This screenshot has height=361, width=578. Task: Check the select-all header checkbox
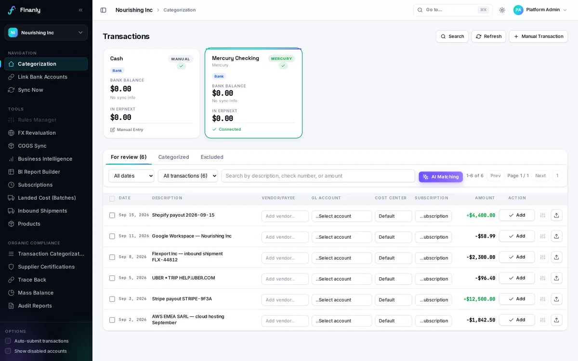click(112, 199)
